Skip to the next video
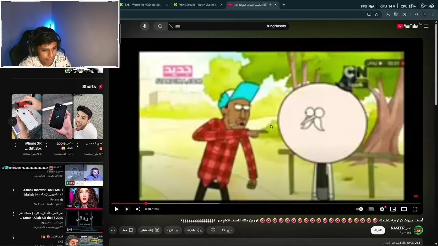 pyautogui.click(x=127, y=209)
